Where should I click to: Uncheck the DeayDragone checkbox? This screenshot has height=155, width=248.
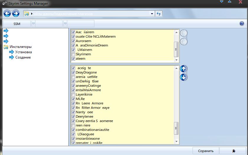pos(73,73)
